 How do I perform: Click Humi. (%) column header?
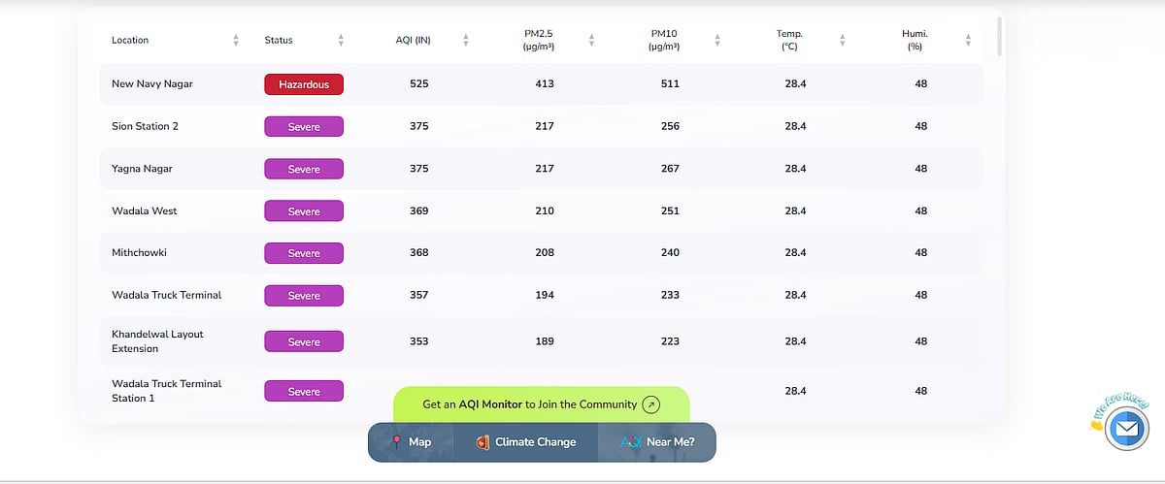click(915, 40)
